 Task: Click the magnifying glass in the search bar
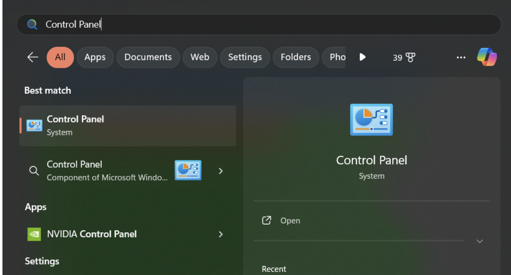coord(32,24)
